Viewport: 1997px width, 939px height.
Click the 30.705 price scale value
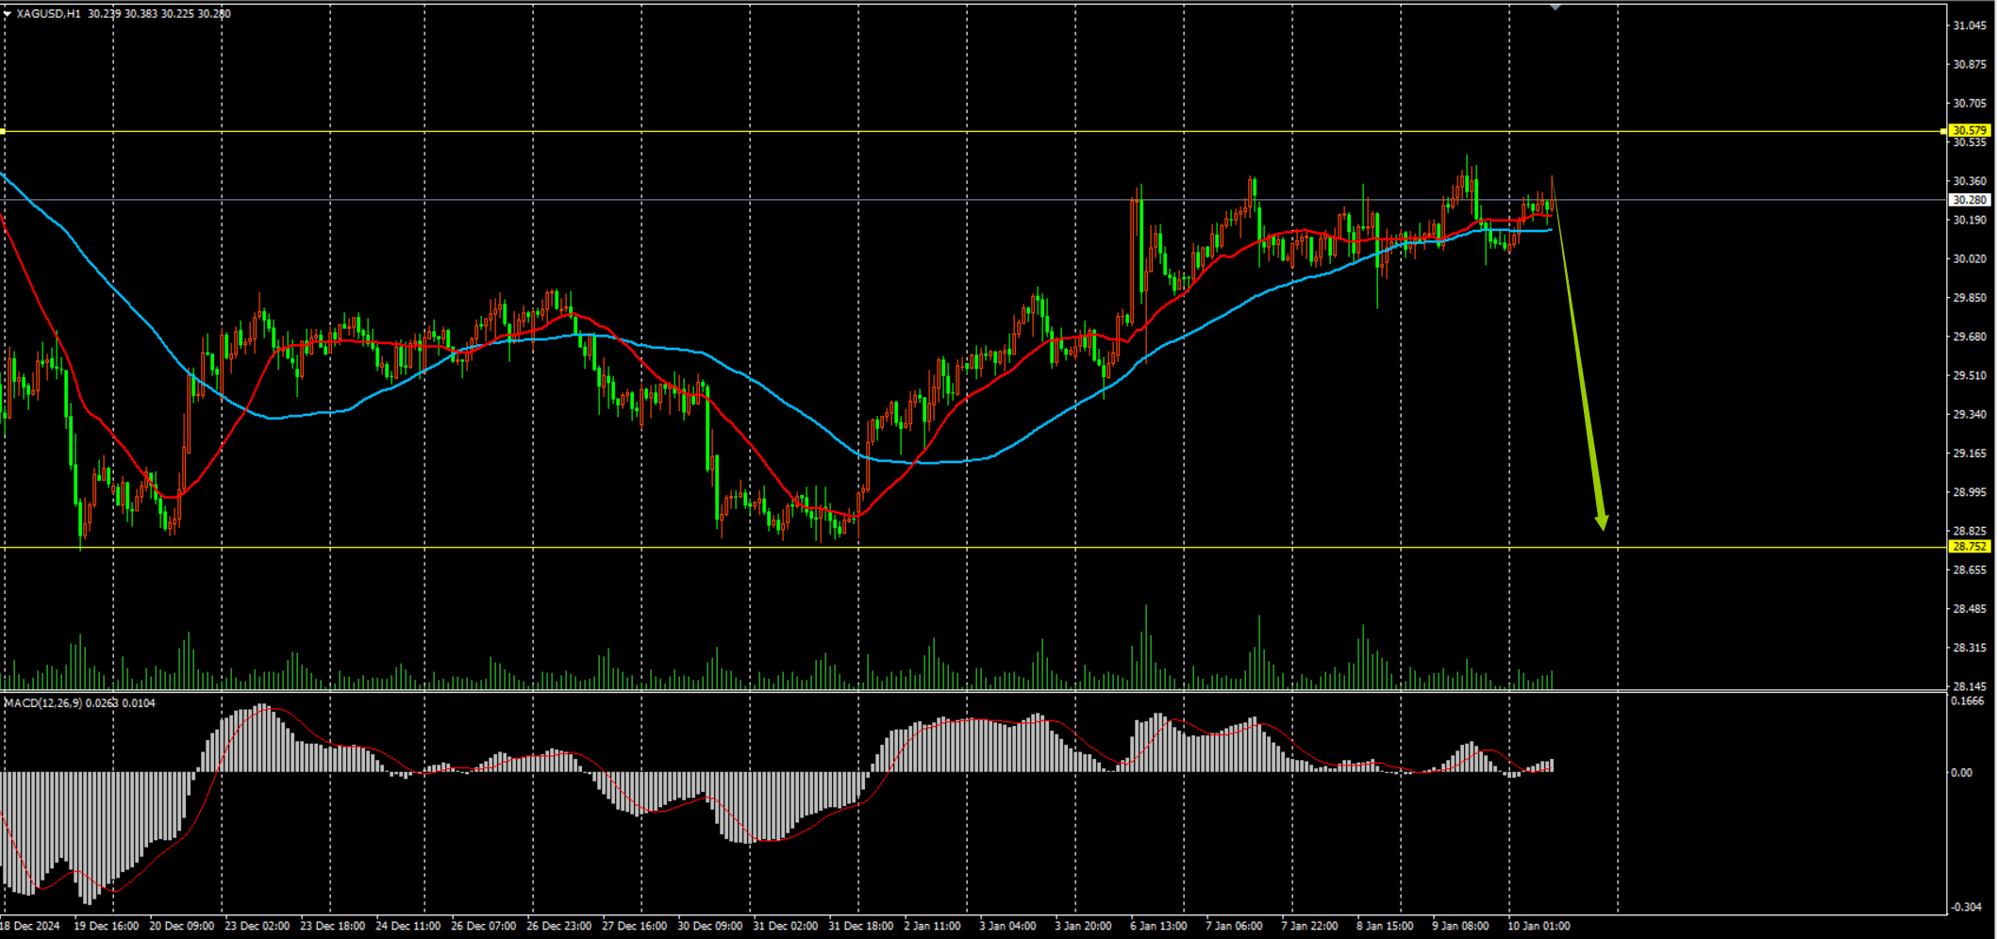(x=1970, y=104)
